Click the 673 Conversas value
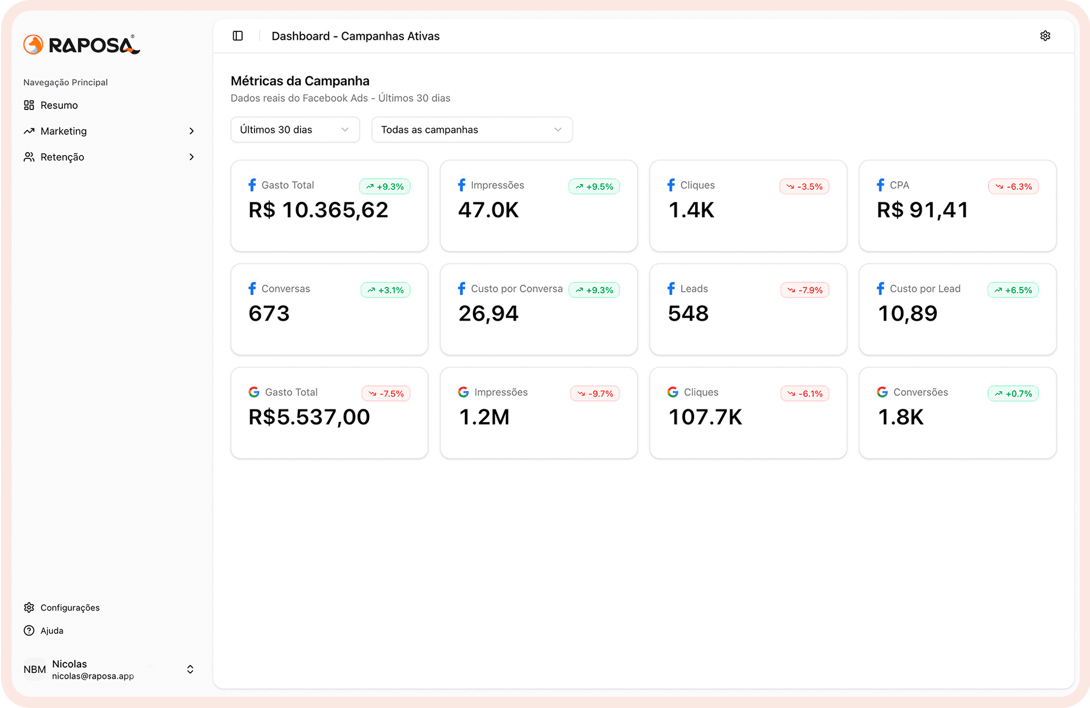This screenshot has width=1090, height=708. [x=269, y=313]
